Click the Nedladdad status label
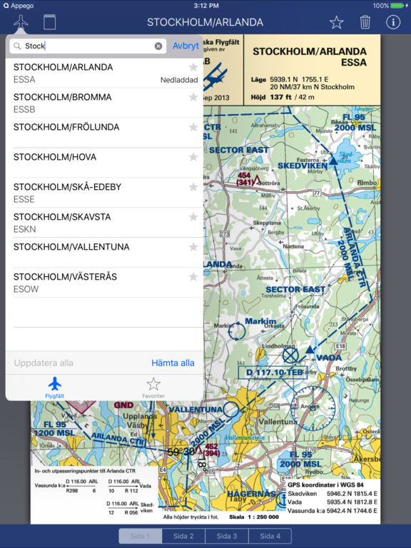This screenshot has height=548, width=411. click(179, 80)
